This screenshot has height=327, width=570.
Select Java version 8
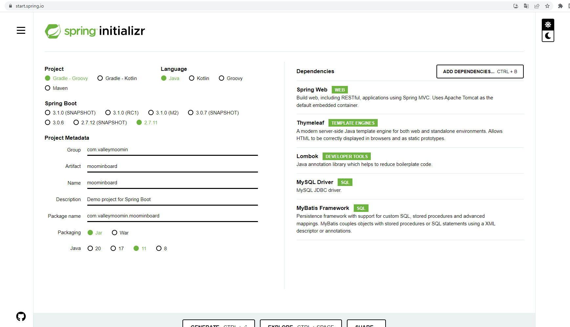161,248
